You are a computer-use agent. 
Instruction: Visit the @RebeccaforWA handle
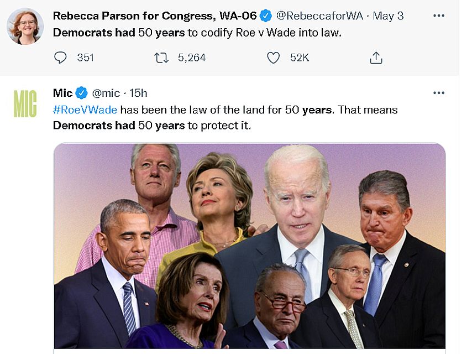pos(319,15)
